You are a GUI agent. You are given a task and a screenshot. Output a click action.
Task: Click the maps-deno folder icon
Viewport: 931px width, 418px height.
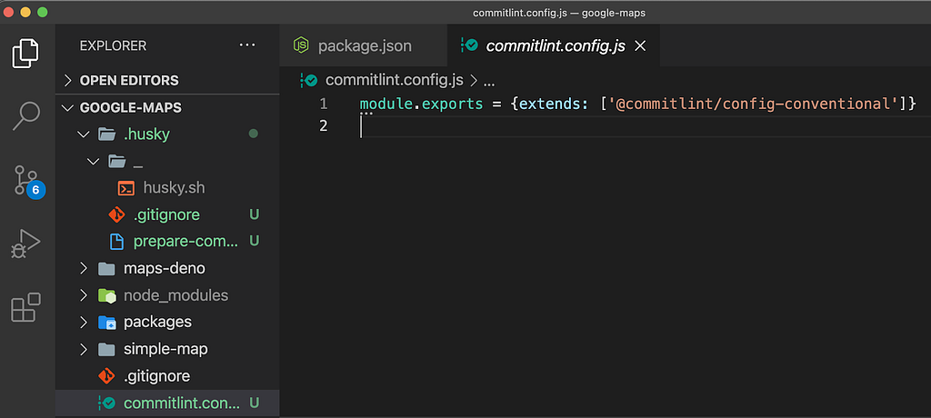[106, 269]
